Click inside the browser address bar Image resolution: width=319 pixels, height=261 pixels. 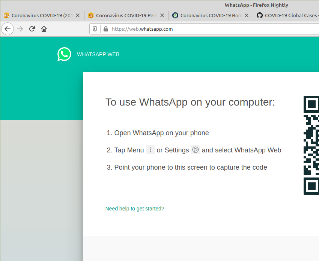click(169, 29)
